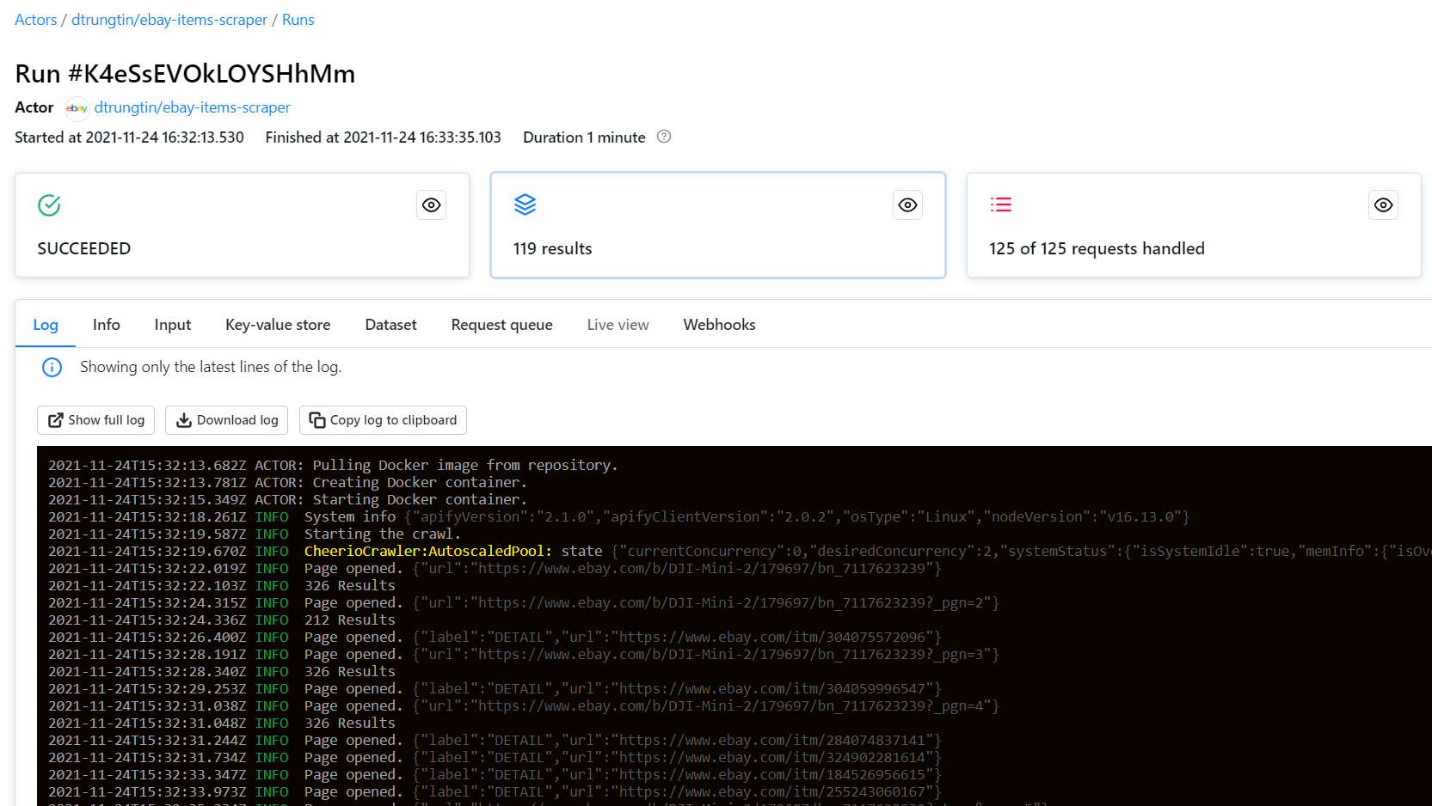Click the run title 'Run #K4eSsEVOkLOYSHhMm'
This screenshot has width=1432, height=806.
click(x=185, y=74)
